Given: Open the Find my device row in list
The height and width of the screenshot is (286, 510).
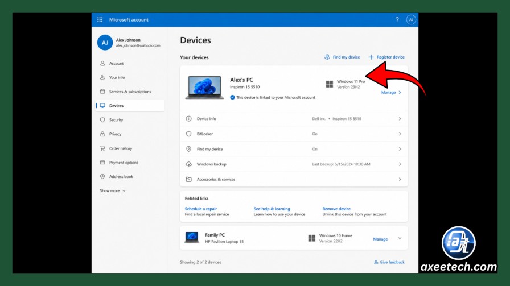Looking at the screenshot, I should click(x=294, y=149).
